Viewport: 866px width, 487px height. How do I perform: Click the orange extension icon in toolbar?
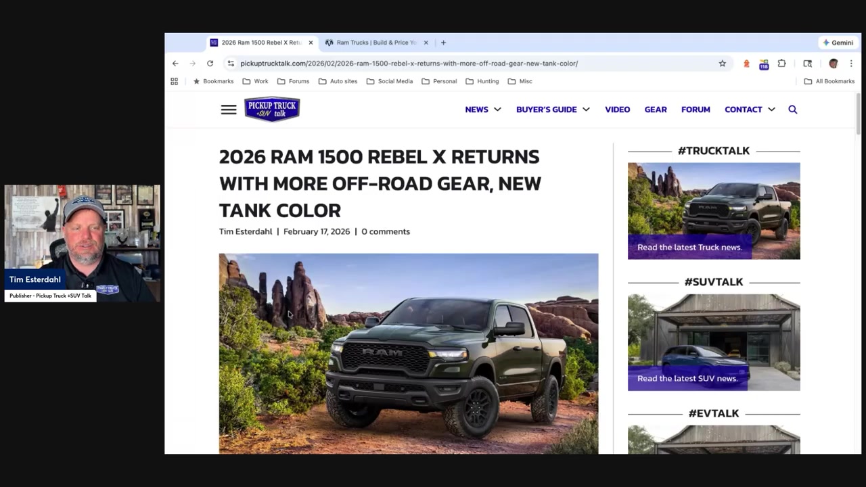click(746, 64)
